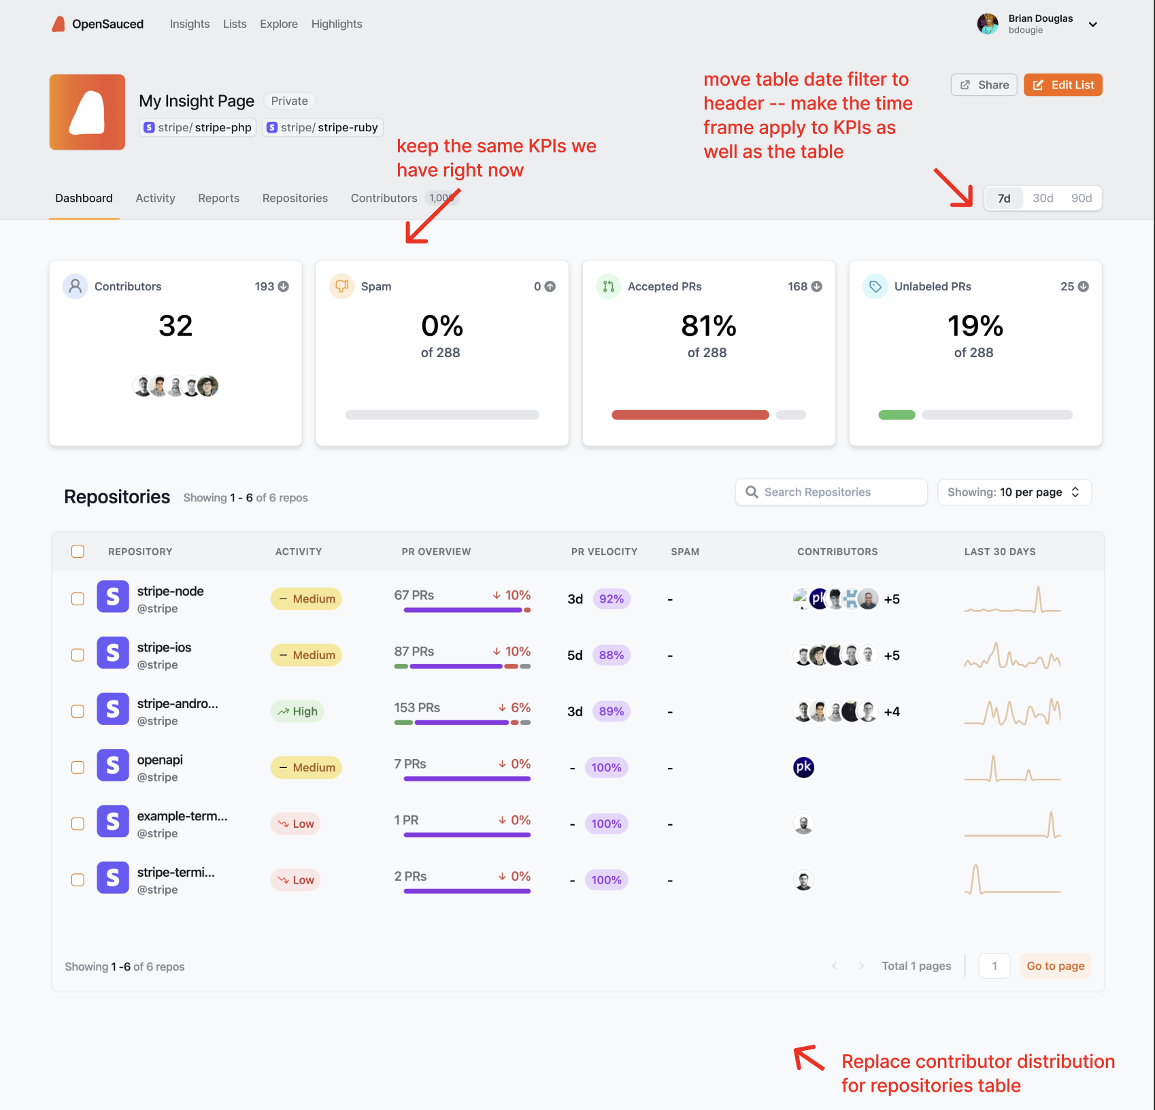1155x1110 pixels.
Task: Click the download icon on Accepted PRs card
Action: [x=817, y=286]
